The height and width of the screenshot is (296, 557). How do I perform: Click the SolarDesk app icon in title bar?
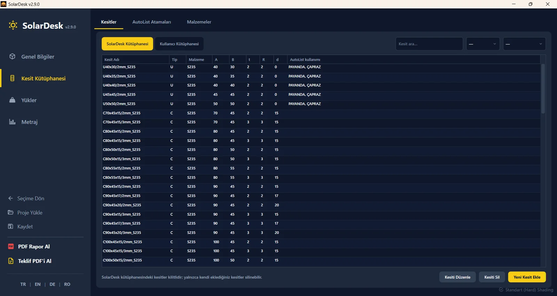pos(3,4)
